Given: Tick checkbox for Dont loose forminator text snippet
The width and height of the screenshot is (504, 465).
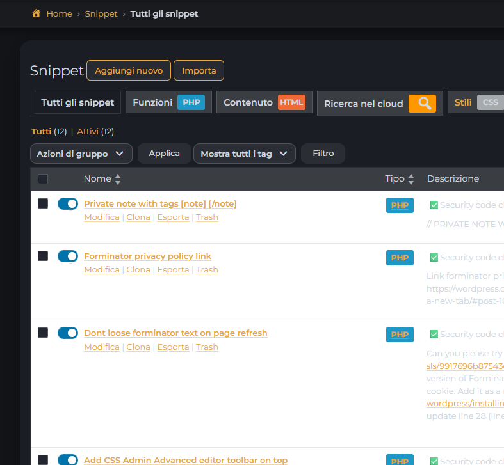Looking at the screenshot, I should point(43,333).
